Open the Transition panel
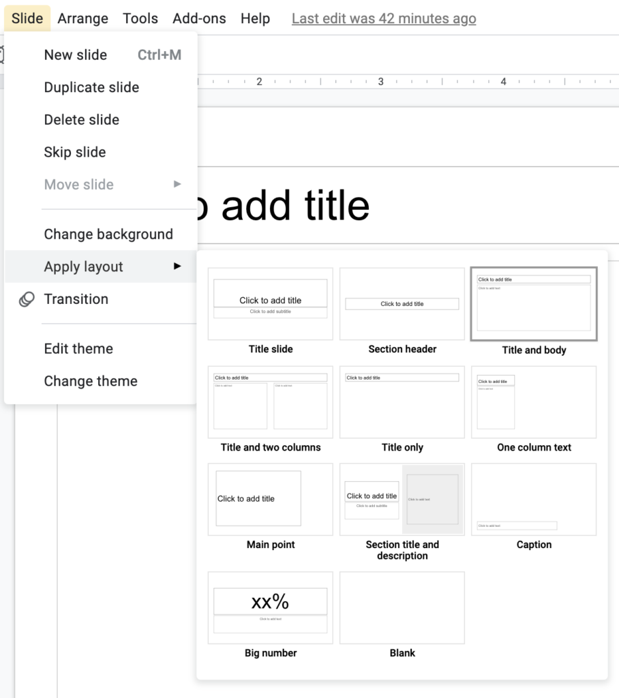Image resolution: width=619 pixels, height=698 pixels. coord(76,299)
